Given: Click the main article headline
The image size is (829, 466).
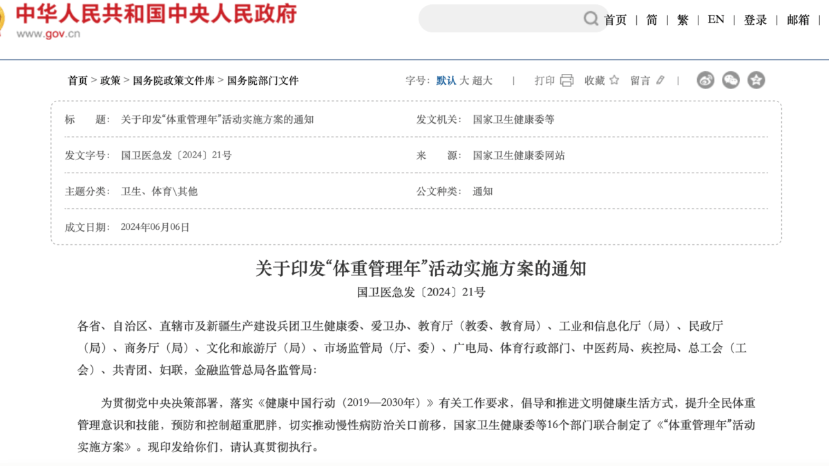Looking at the screenshot, I should click(421, 269).
